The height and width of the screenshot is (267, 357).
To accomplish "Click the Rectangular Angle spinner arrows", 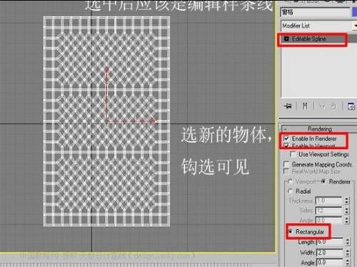I will click(x=348, y=262).
